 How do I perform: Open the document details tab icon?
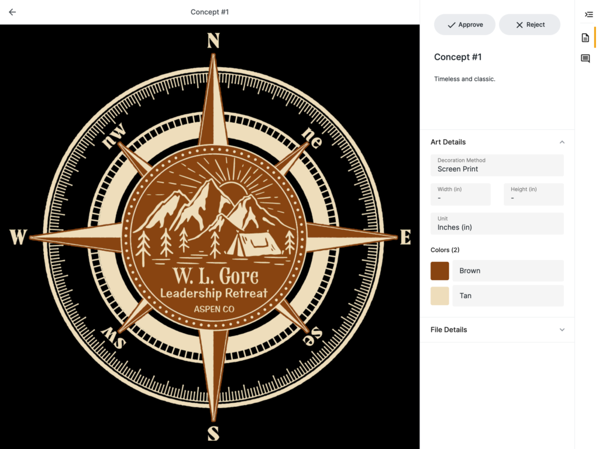[x=585, y=38]
